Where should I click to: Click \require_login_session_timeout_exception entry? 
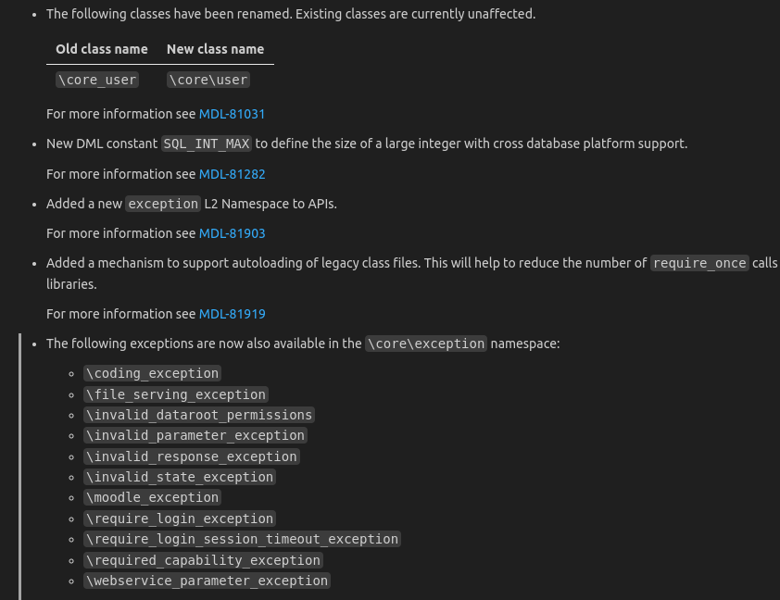click(x=242, y=540)
